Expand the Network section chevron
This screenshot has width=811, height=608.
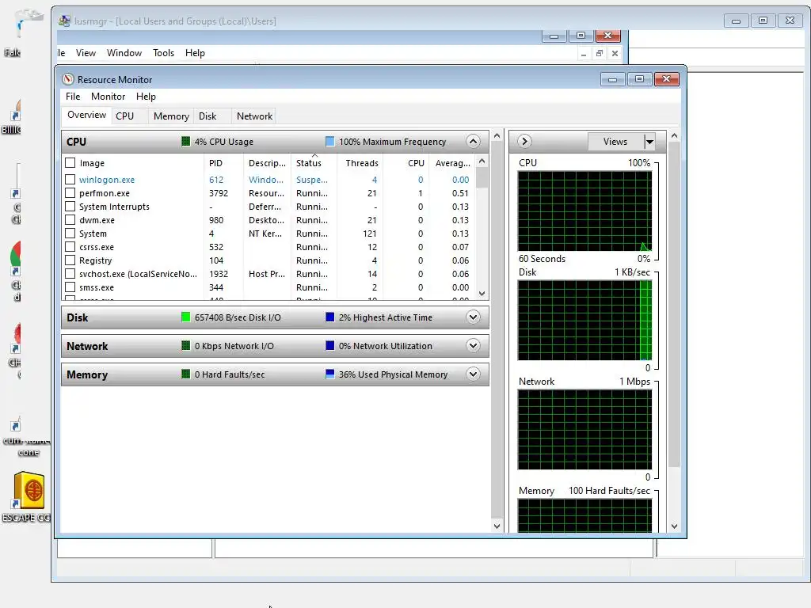click(473, 345)
